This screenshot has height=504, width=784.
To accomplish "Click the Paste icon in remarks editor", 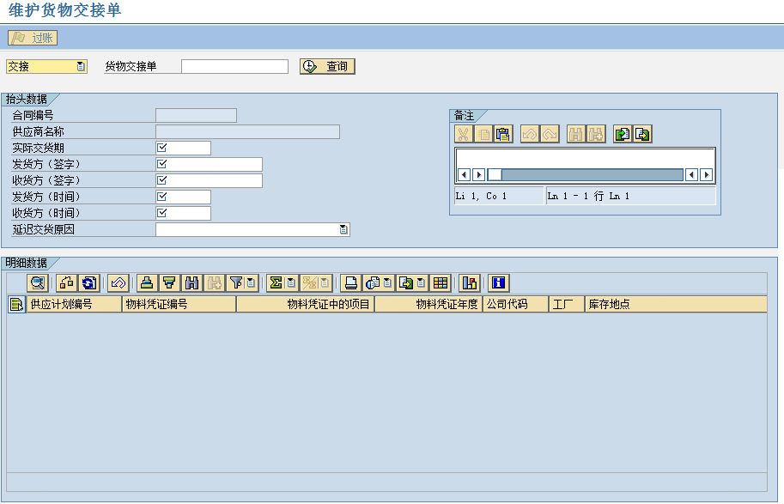I will [504, 134].
